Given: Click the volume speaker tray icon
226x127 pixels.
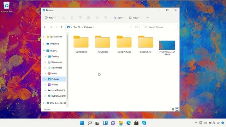Looking at the screenshot, I should pos(205,123).
